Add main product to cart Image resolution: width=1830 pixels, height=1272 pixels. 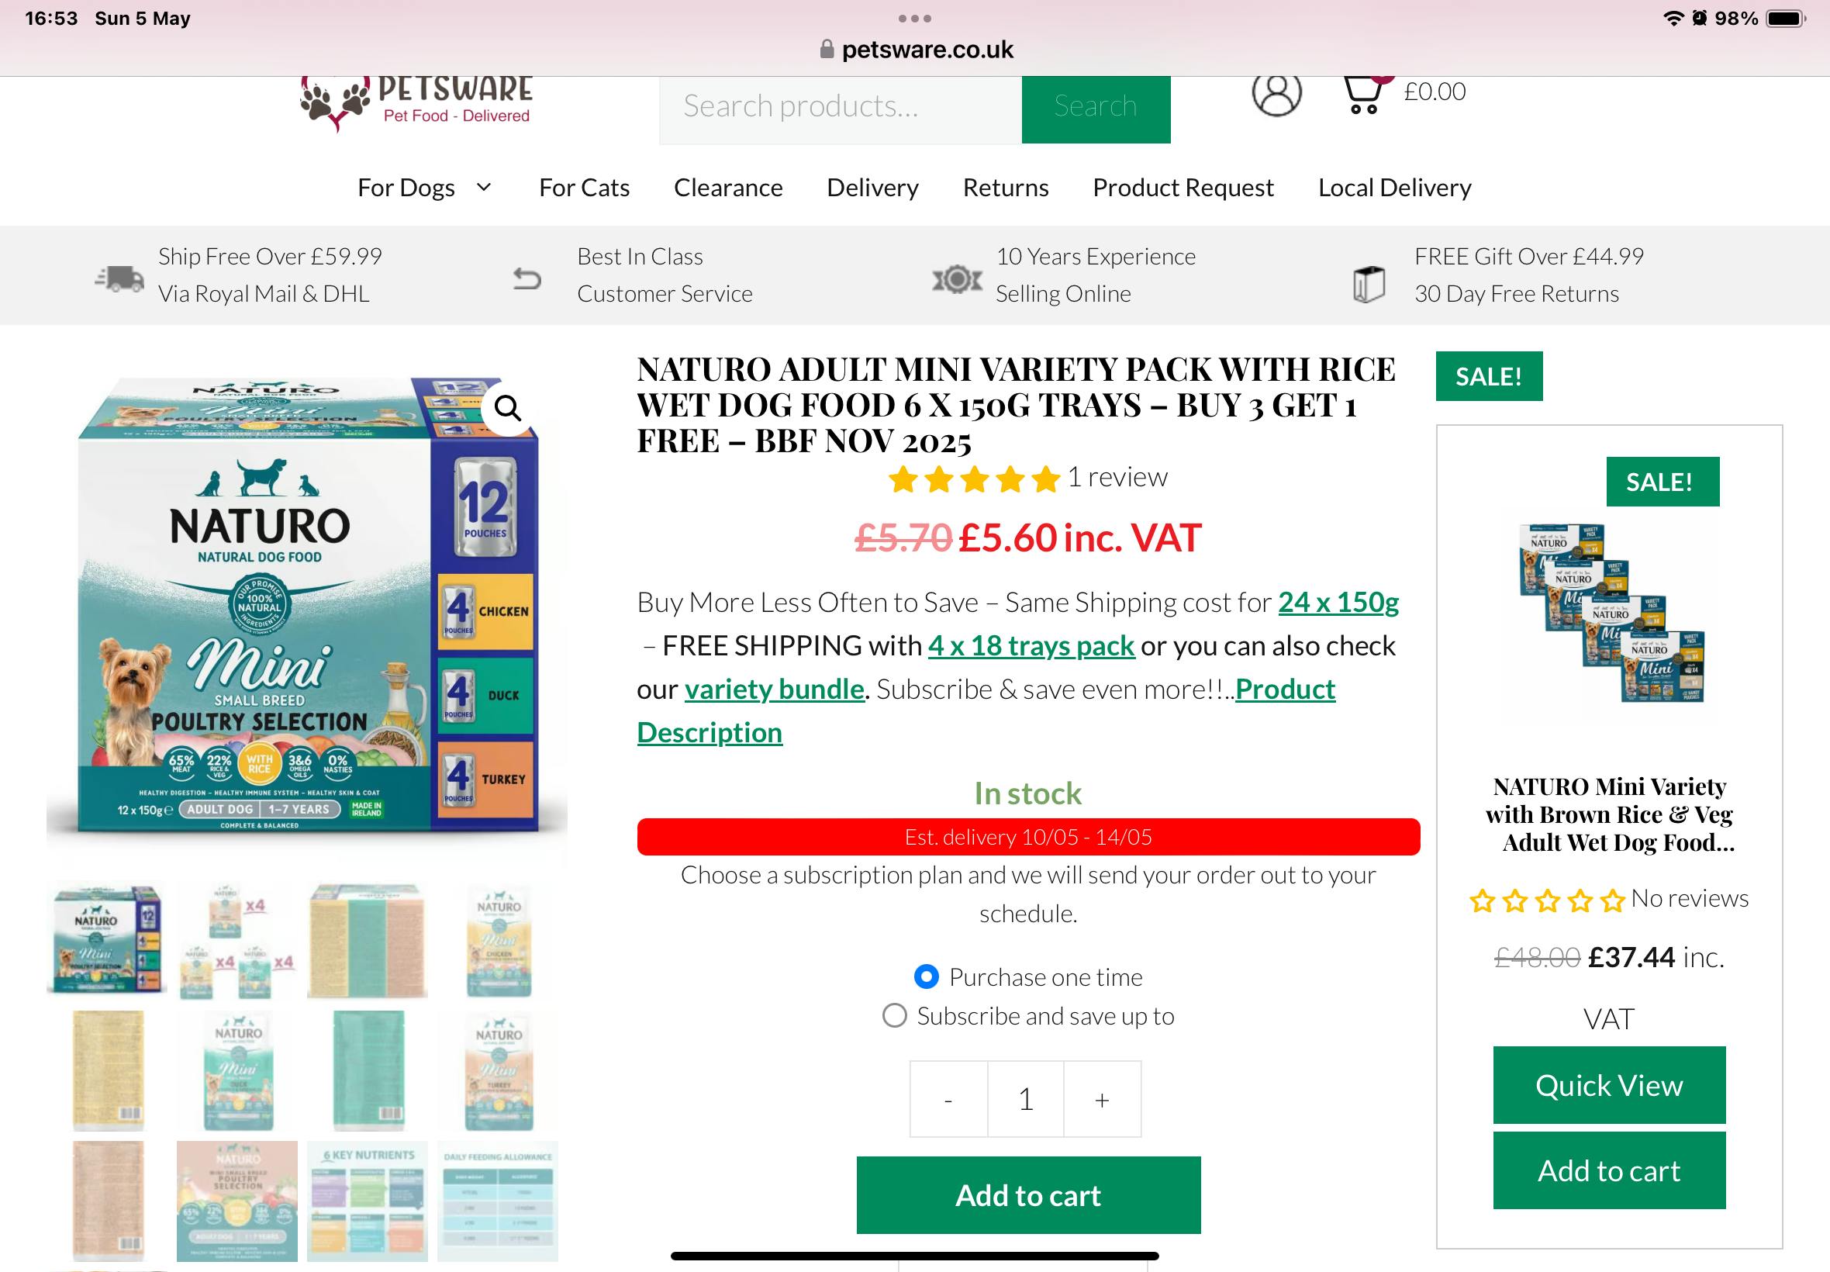click(1027, 1194)
